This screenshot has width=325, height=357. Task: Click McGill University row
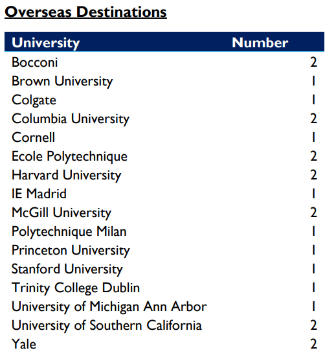[164, 213]
